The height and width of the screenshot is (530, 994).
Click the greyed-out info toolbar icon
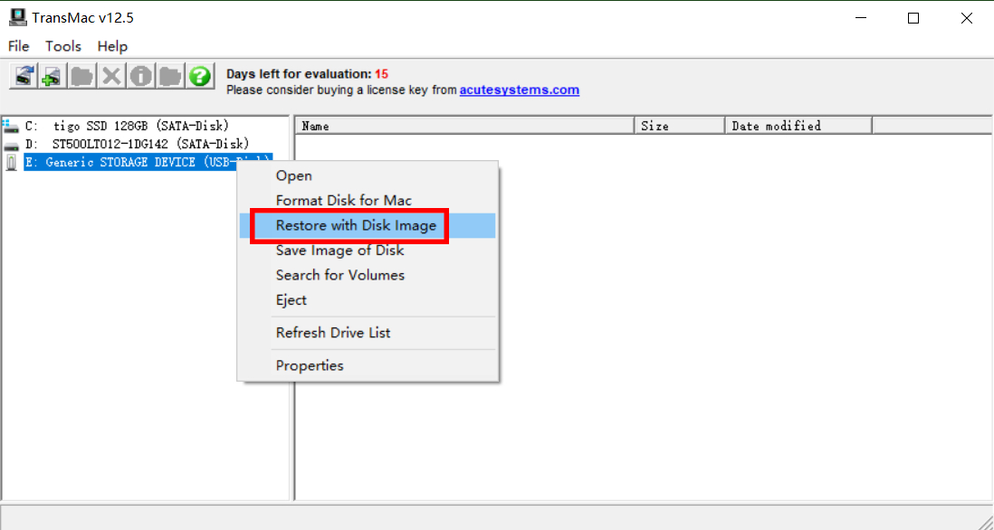pyautogui.click(x=140, y=76)
